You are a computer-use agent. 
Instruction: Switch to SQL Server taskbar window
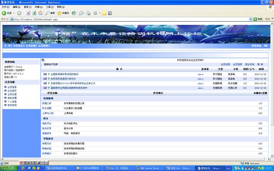click(x=149, y=168)
